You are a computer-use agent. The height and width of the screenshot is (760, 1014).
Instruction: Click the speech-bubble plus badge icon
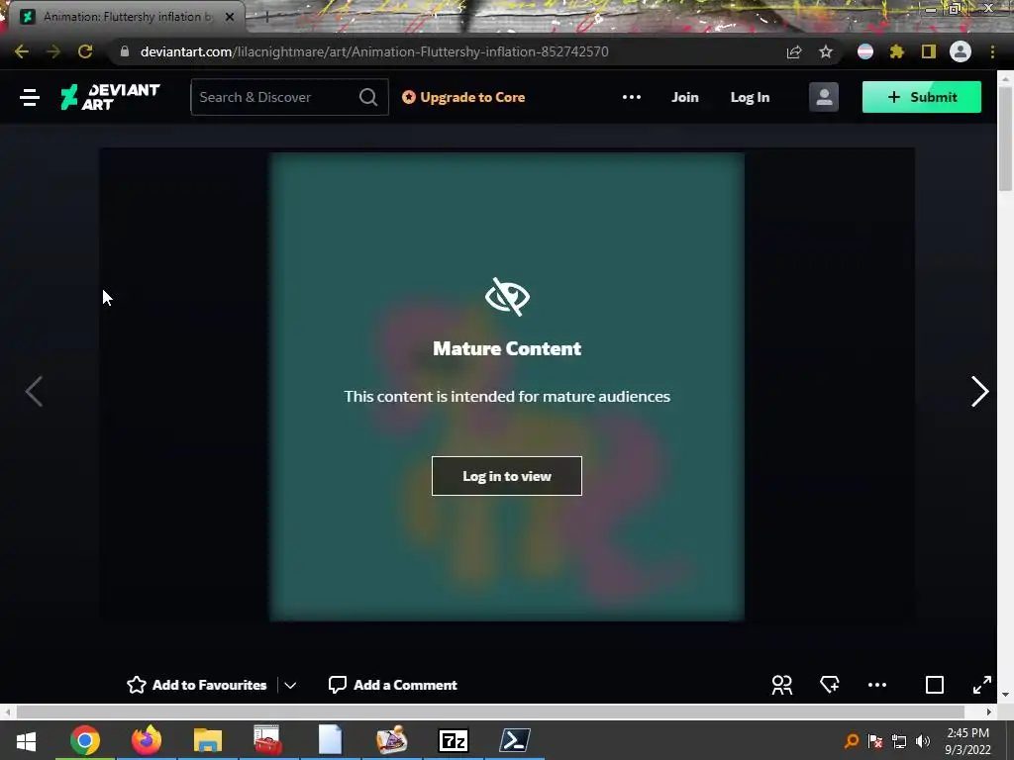point(830,685)
